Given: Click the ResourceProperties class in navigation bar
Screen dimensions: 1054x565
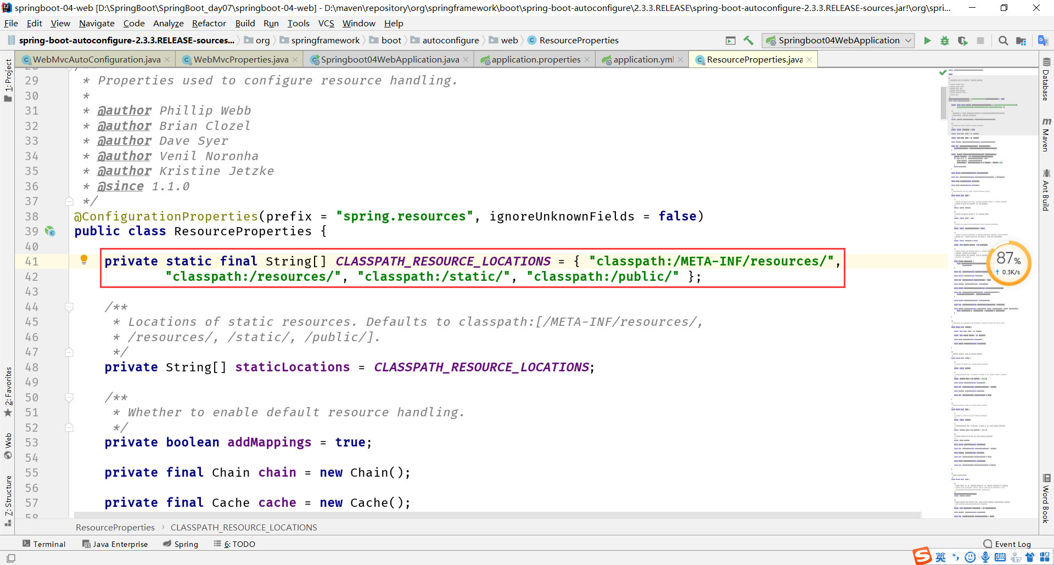Looking at the screenshot, I should [573, 41].
